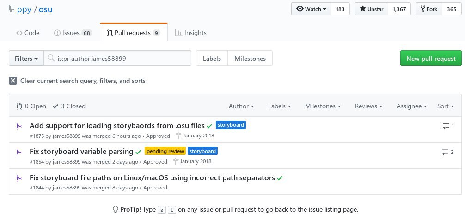
Task: Click green check status on variable parsing PR
Action: [x=138, y=152]
